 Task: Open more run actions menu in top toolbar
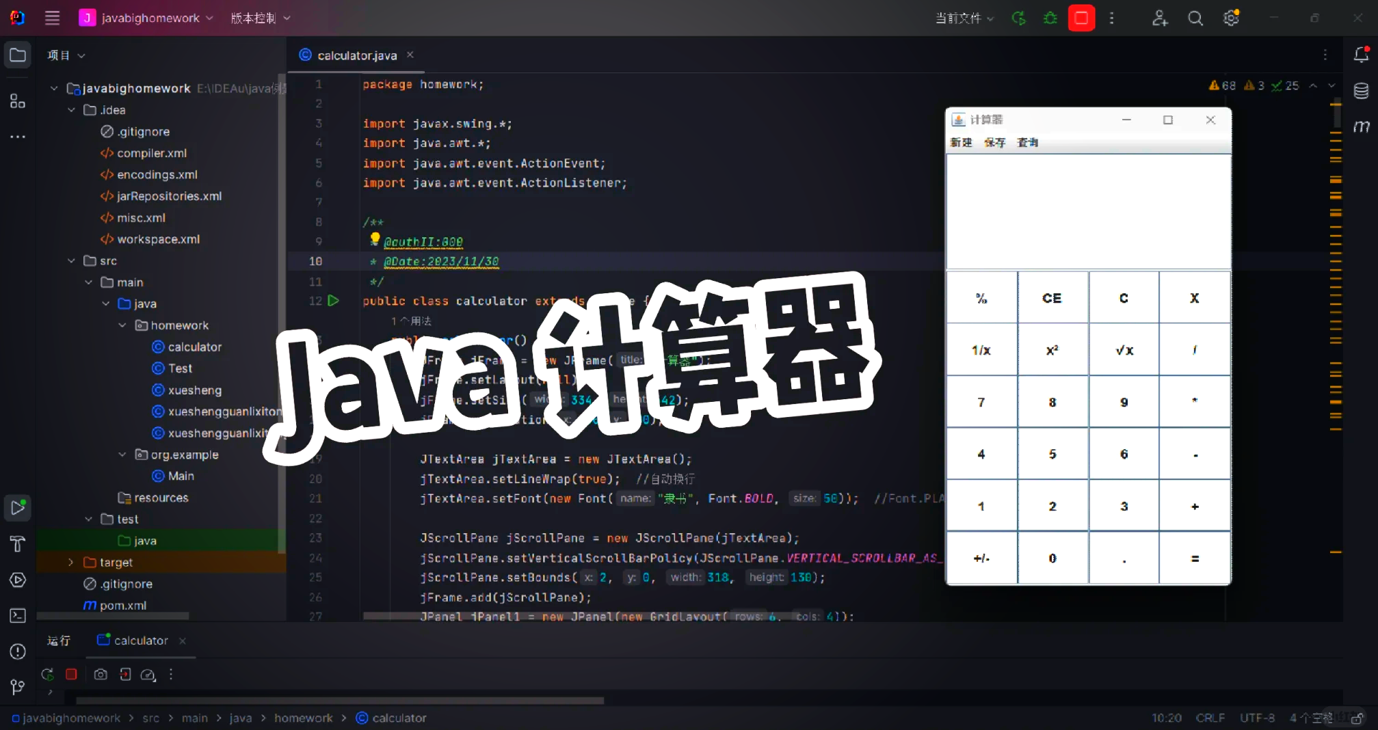coord(1112,18)
